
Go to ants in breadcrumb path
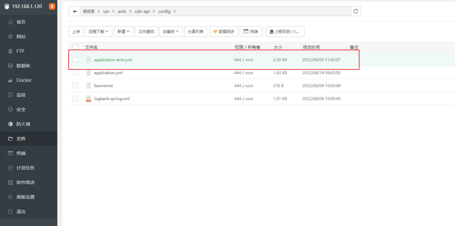(122, 11)
